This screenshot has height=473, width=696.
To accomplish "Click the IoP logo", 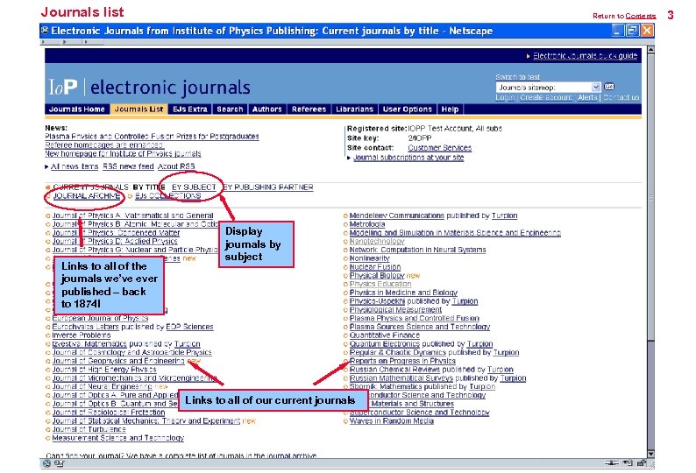I will click(x=63, y=87).
